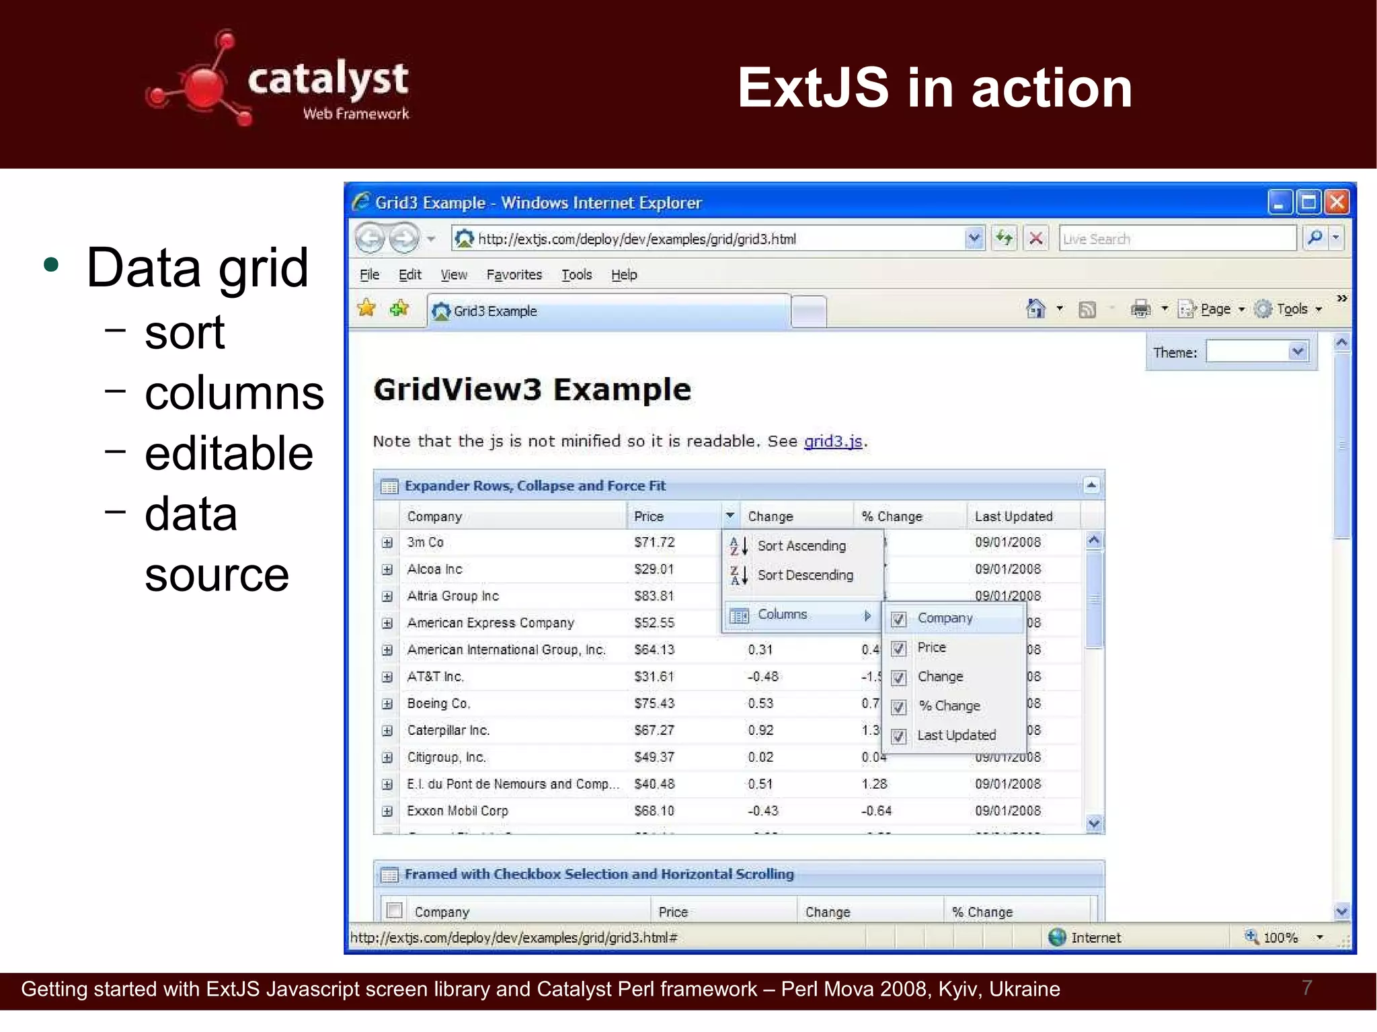Click the refresh page icon
The image size is (1377, 1032).
(1005, 238)
